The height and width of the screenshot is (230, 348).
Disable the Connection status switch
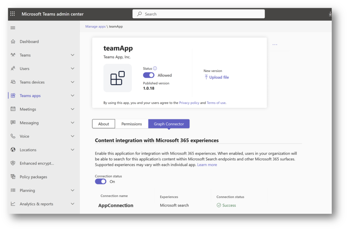pyautogui.click(x=100, y=182)
